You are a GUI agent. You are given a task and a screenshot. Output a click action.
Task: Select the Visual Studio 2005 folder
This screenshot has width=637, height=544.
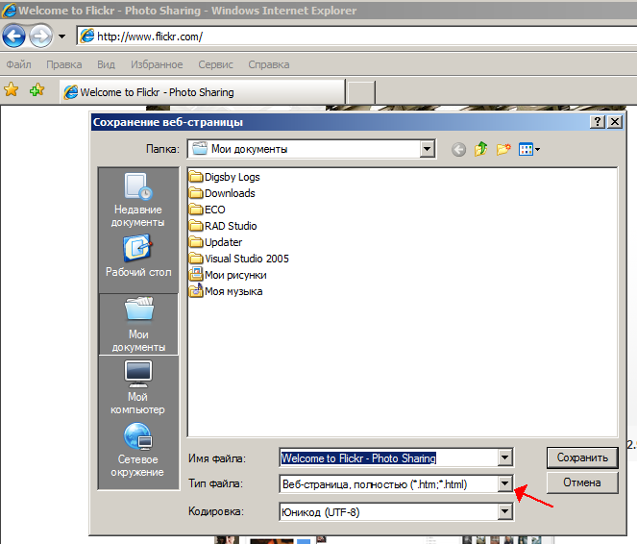tap(239, 259)
